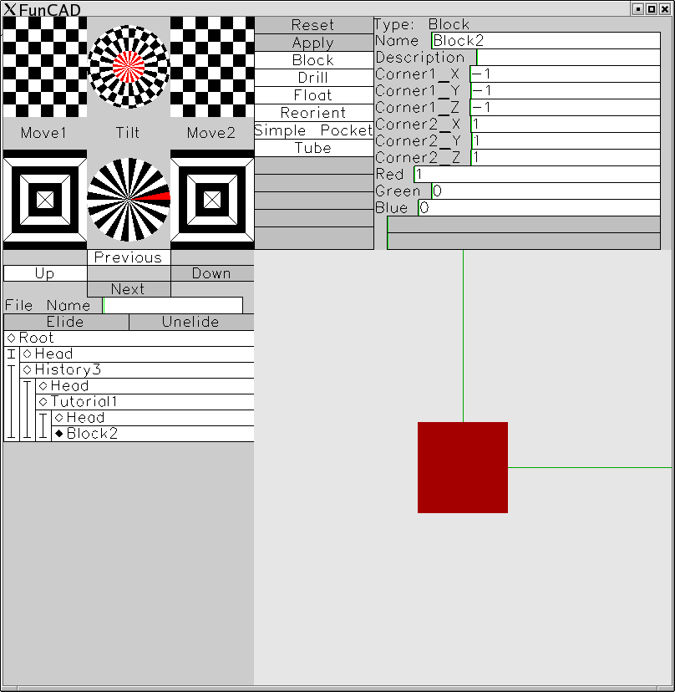Choose the Drill operation

pos(313,78)
